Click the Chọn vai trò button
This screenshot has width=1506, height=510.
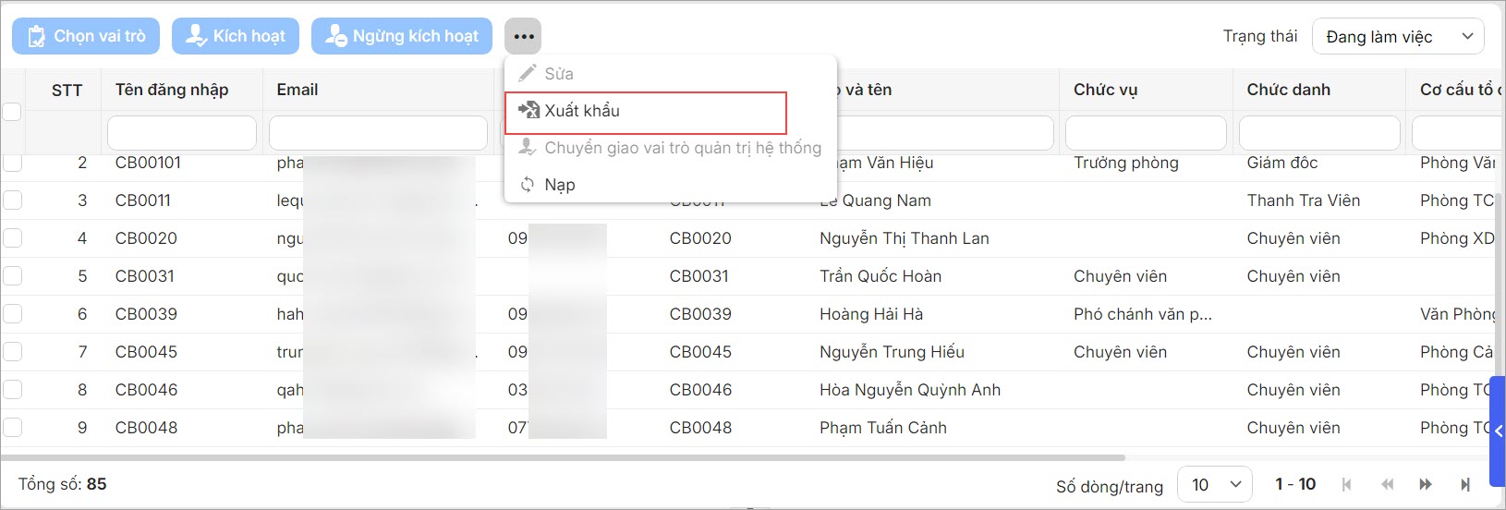coord(86,36)
